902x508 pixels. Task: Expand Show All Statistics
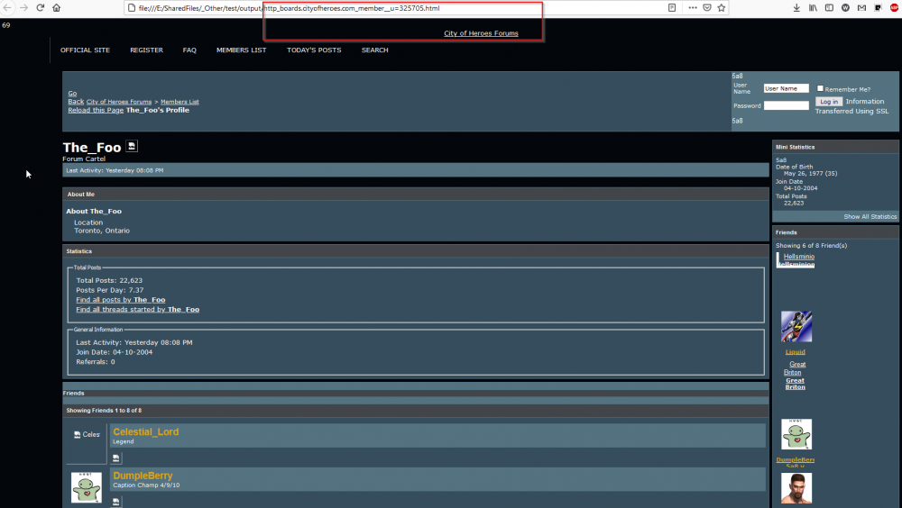870,217
